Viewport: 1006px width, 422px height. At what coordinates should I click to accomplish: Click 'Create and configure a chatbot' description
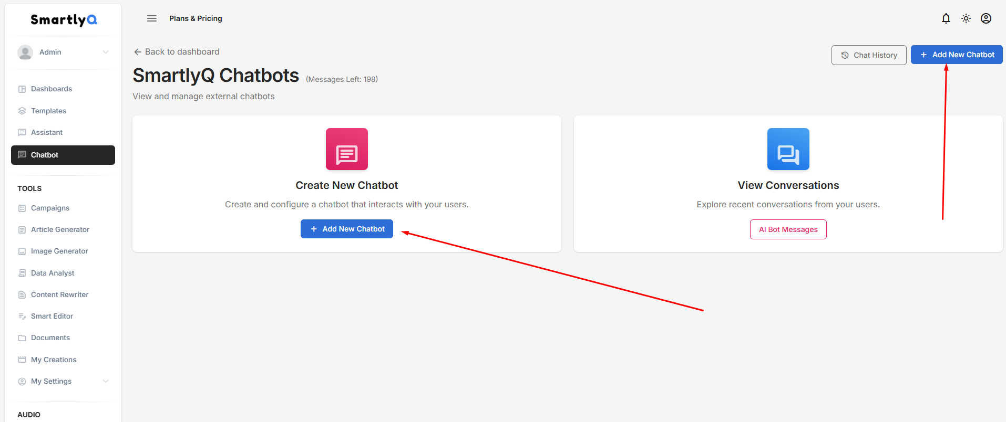[347, 204]
